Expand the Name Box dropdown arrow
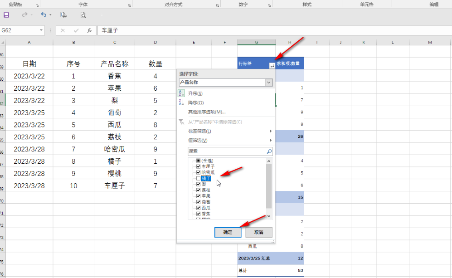The image size is (452, 278). [x=42, y=30]
